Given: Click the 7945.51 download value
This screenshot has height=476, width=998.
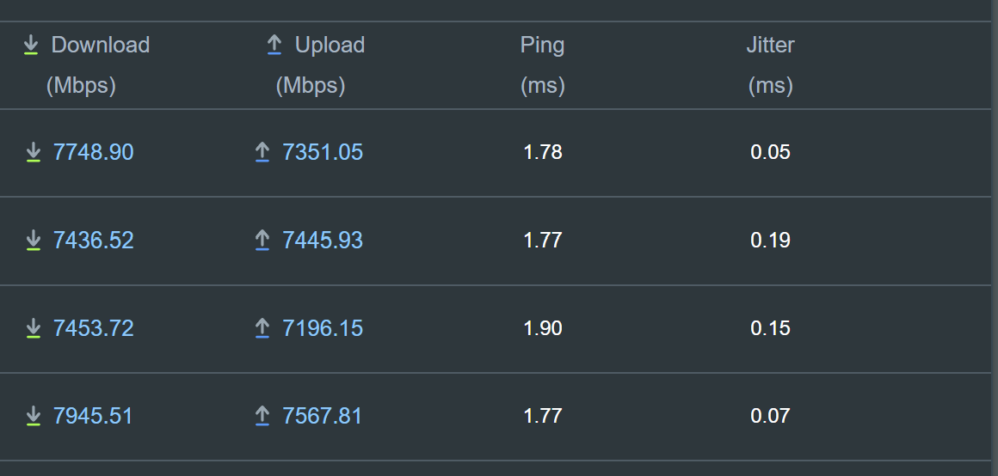Looking at the screenshot, I should click(x=94, y=417).
